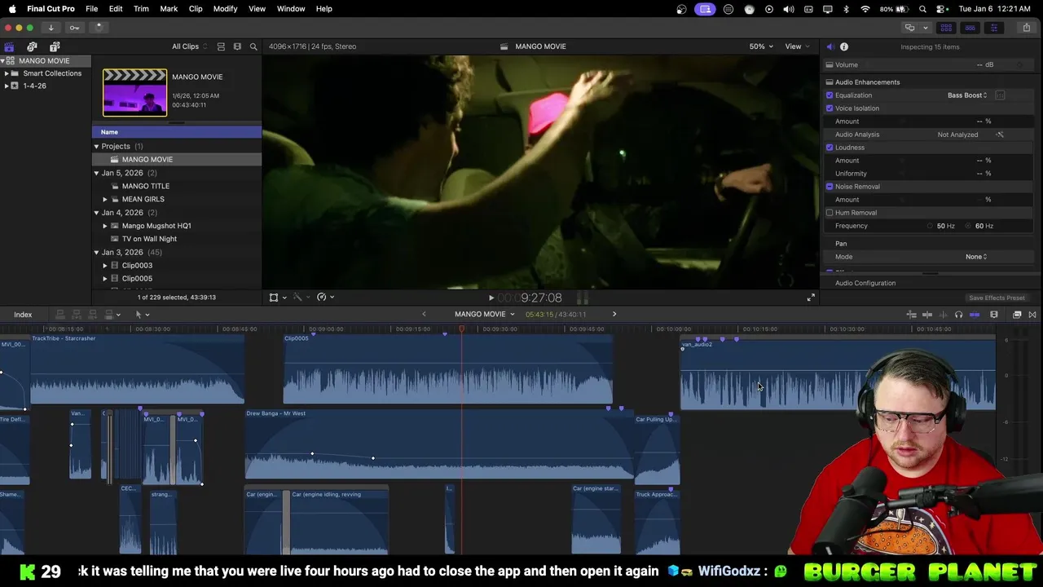Open the Photos and Audio sidebar
Image resolution: width=1043 pixels, height=587 pixels.
(32, 46)
